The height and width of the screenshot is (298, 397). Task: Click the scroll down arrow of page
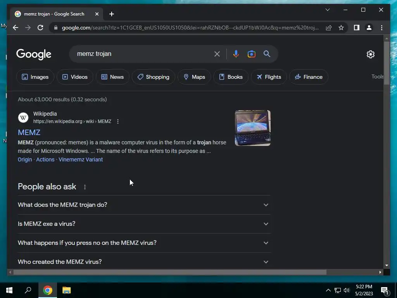coord(387,265)
